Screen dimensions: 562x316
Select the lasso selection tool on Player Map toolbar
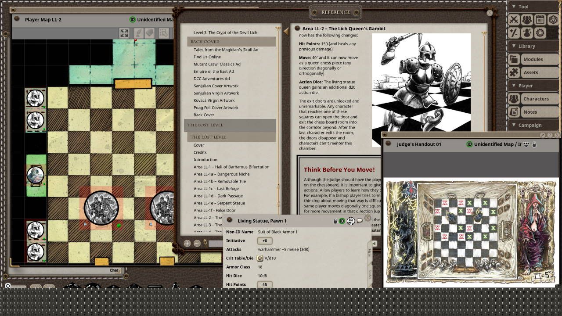click(163, 33)
